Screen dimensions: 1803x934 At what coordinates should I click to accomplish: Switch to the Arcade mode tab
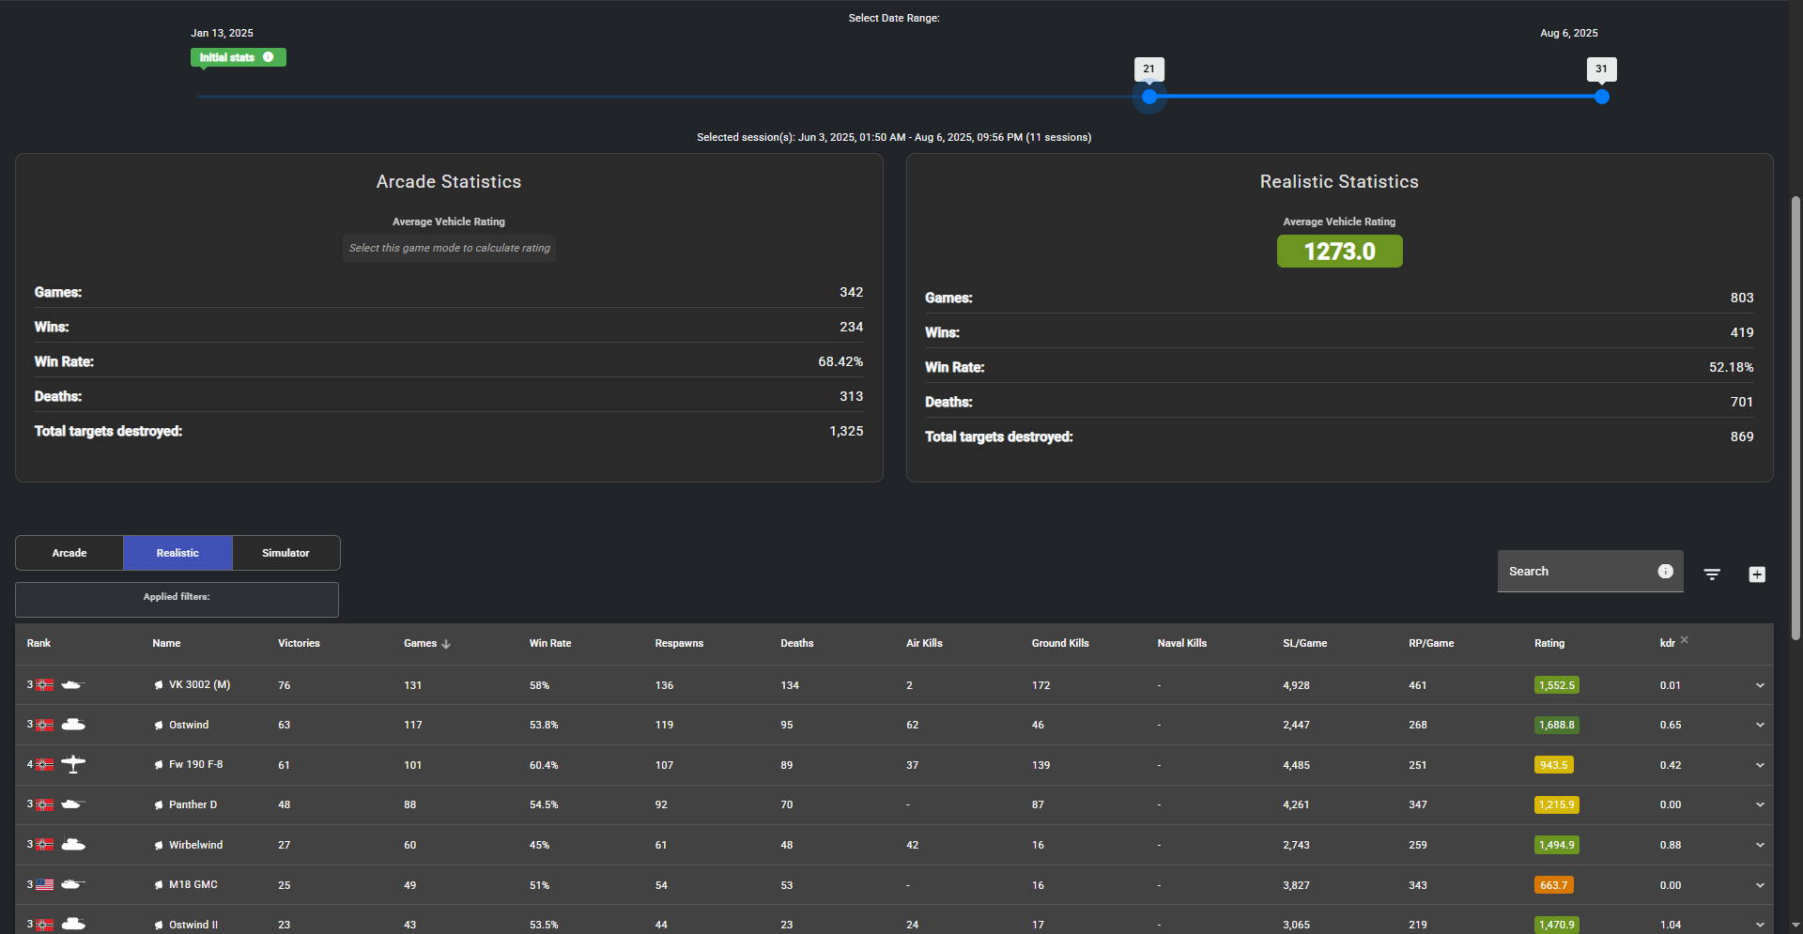pos(69,553)
